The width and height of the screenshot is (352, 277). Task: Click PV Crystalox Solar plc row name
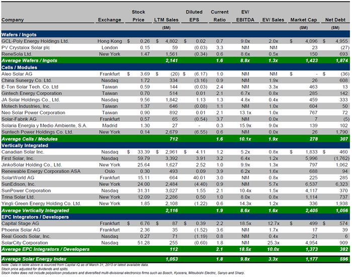(x=26, y=48)
